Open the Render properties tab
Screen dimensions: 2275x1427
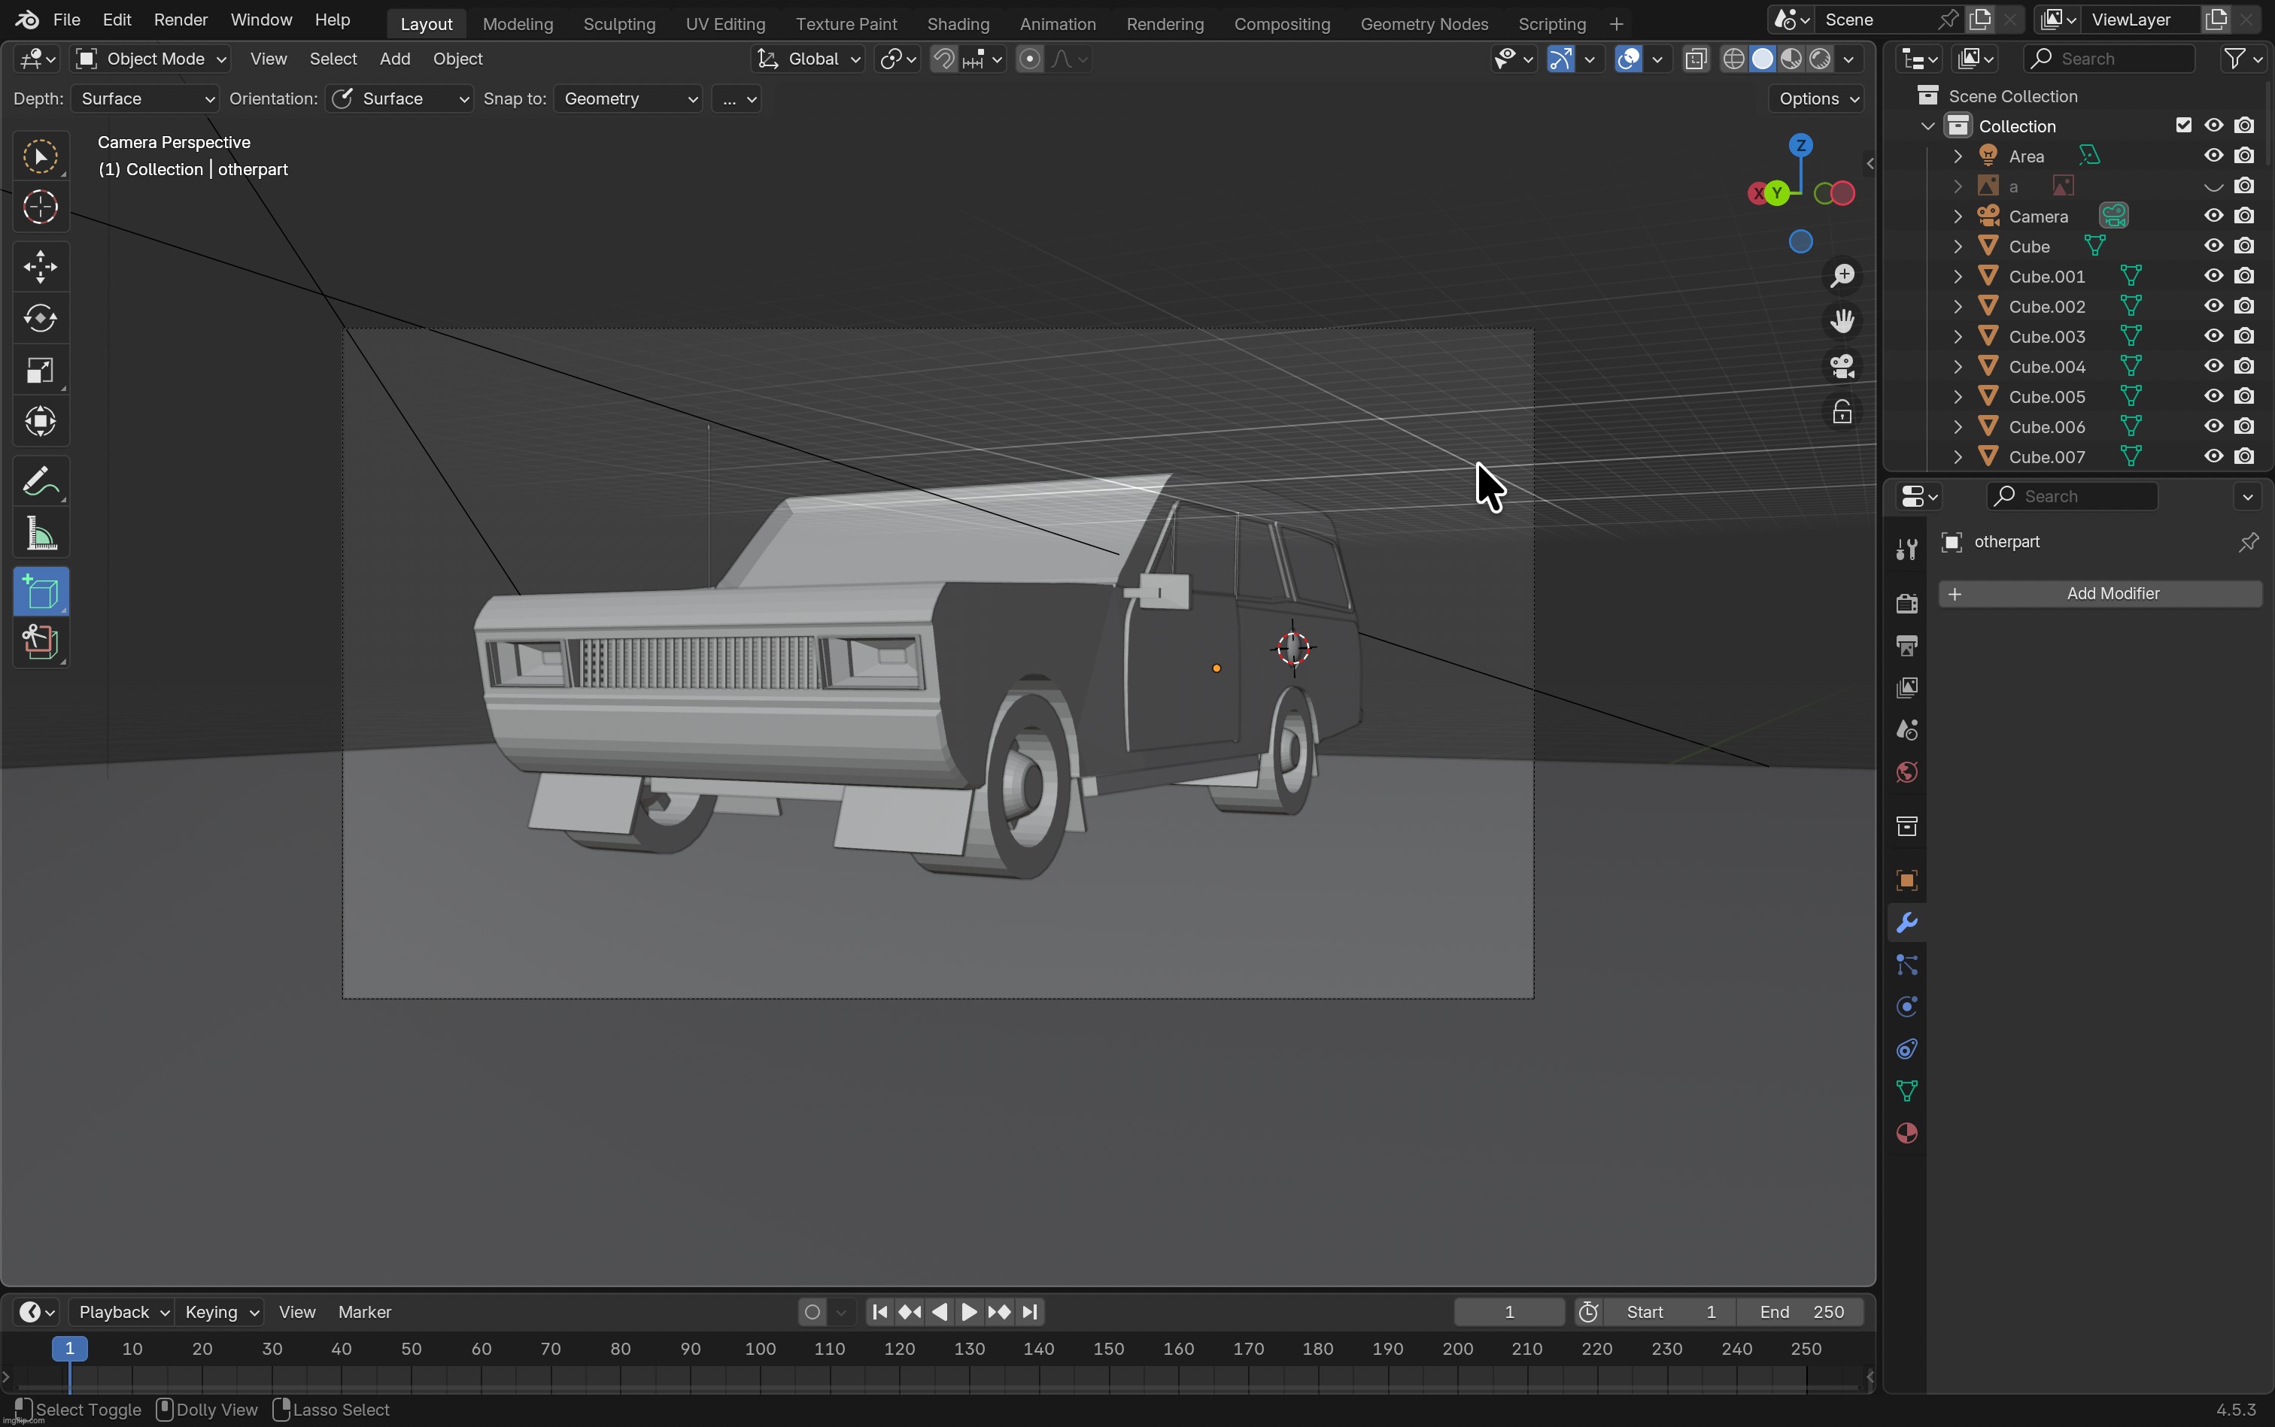point(1906,603)
